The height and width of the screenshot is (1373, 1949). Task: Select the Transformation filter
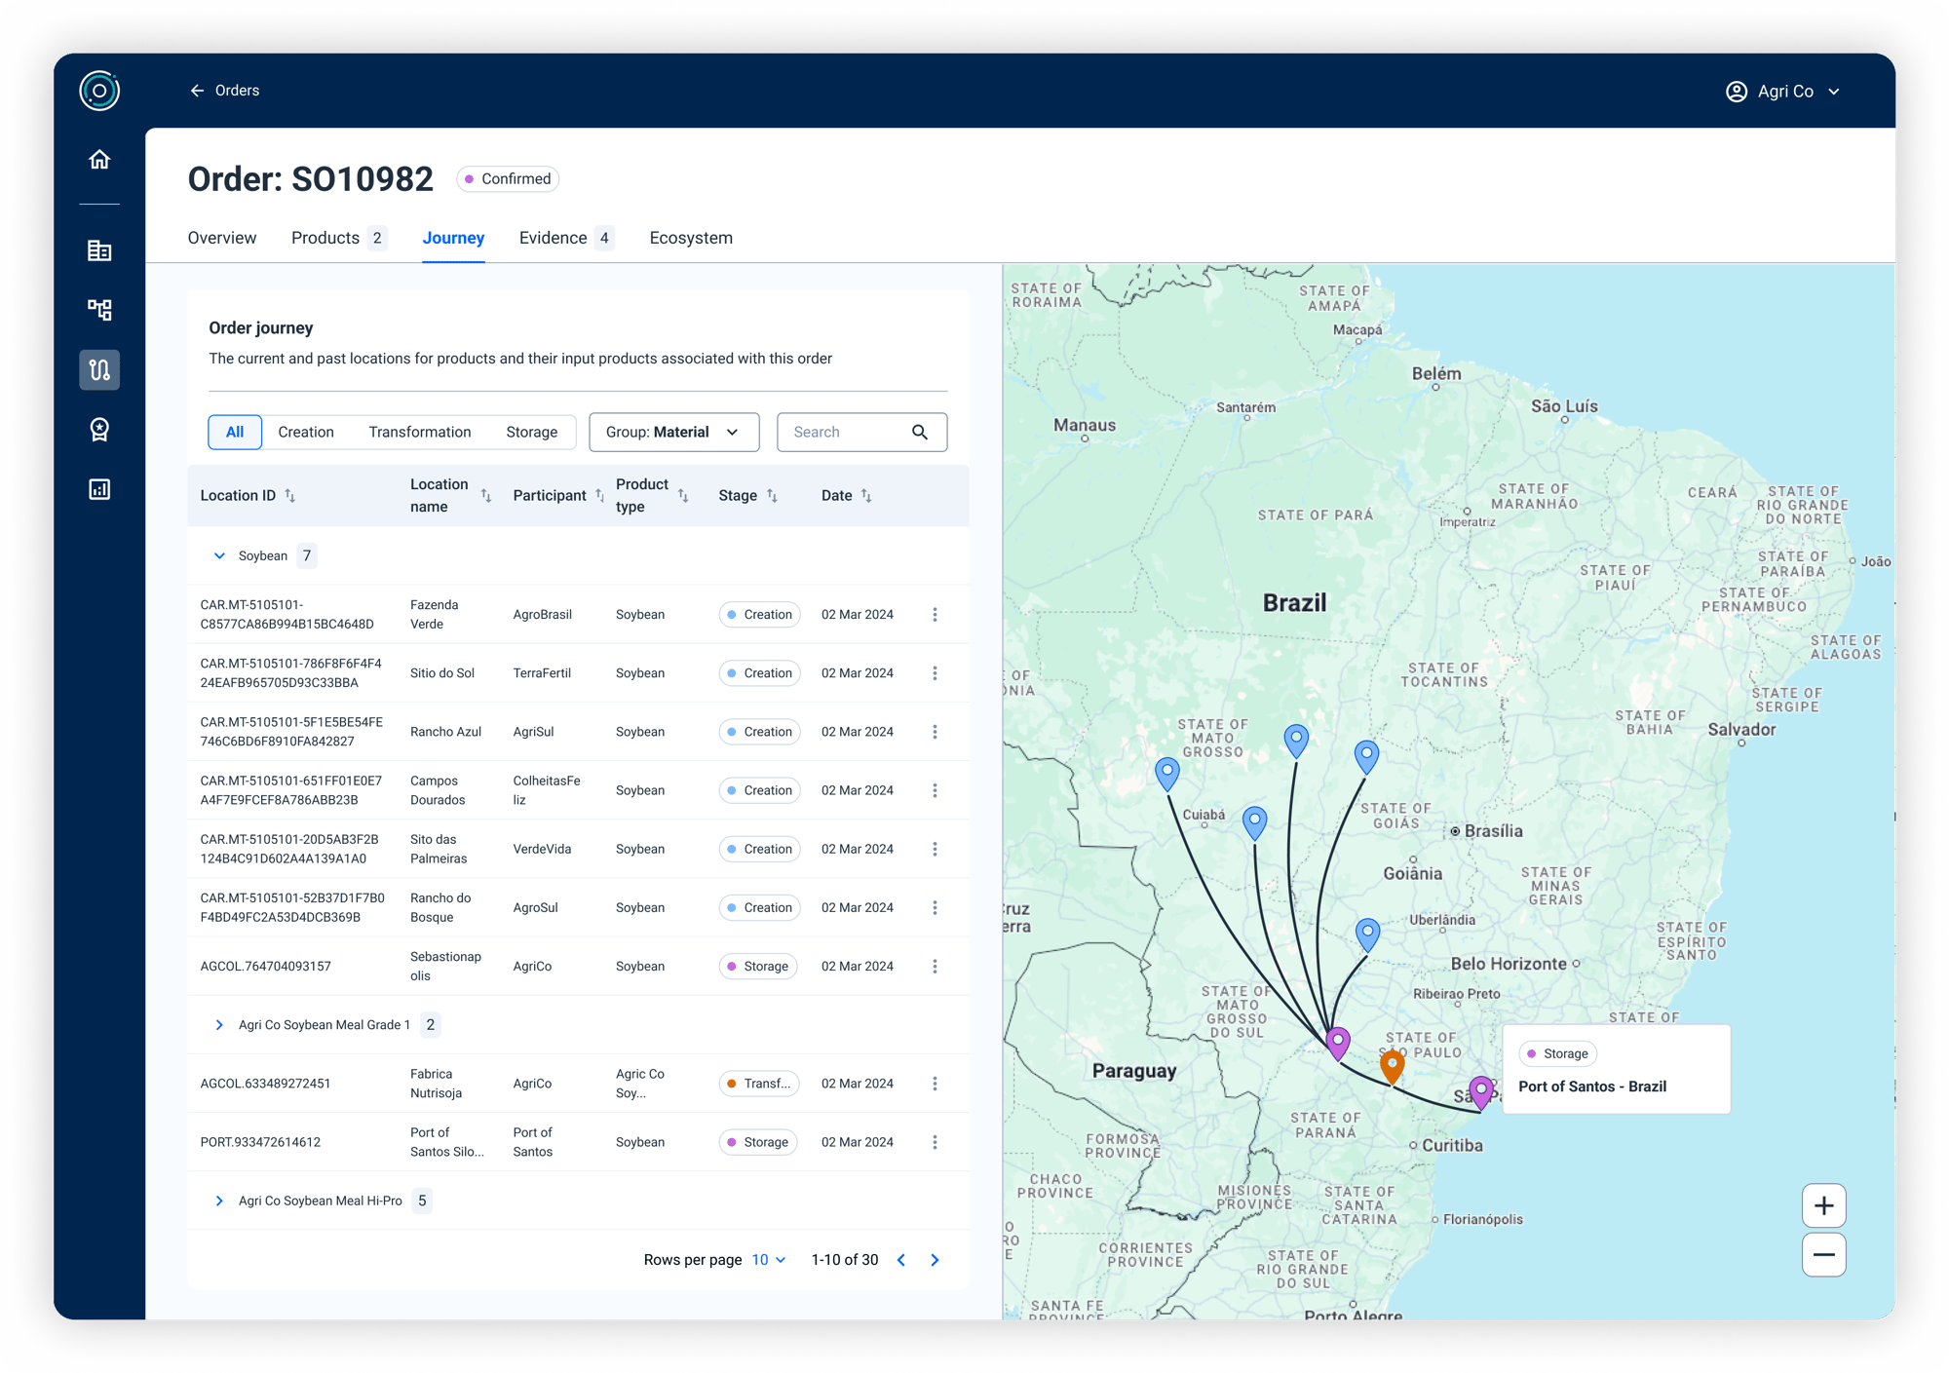point(420,432)
